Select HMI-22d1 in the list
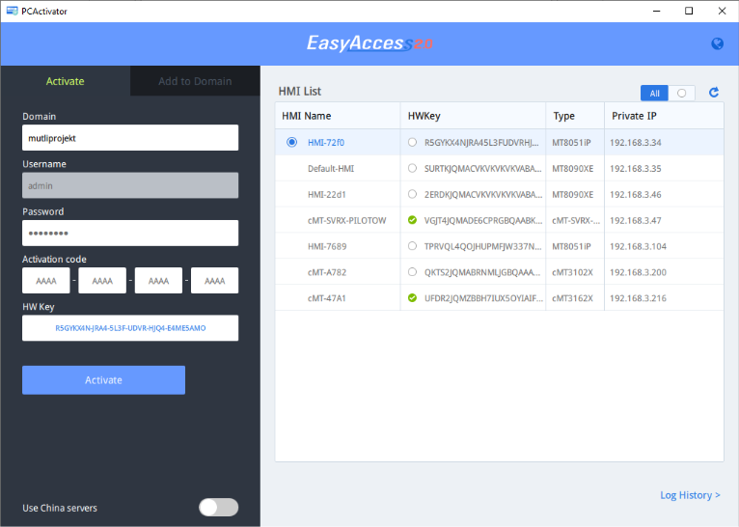 click(x=327, y=194)
